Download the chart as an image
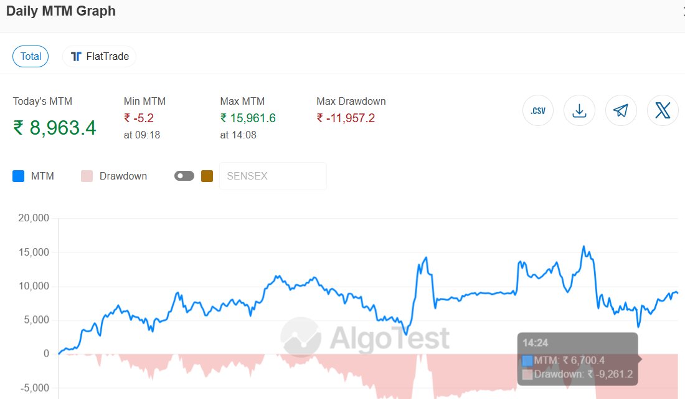This screenshot has height=399, width=685. click(579, 110)
